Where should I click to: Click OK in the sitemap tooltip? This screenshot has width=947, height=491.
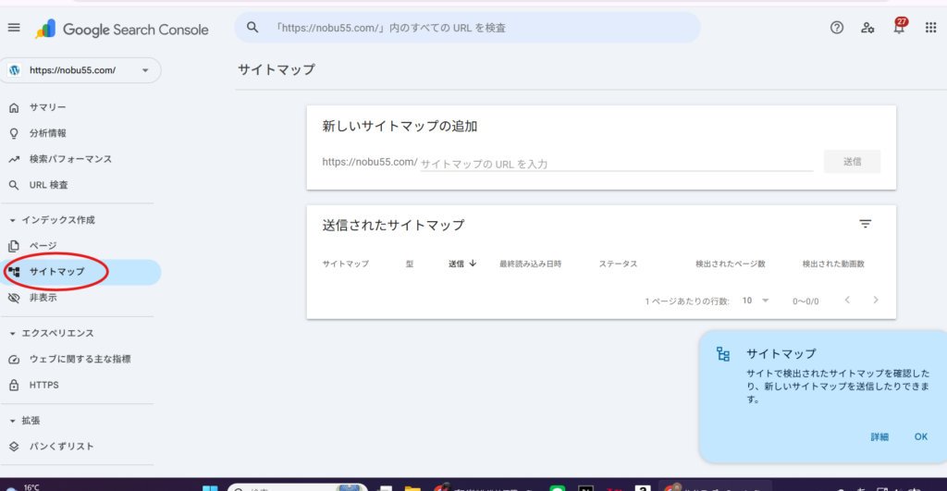click(x=920, y=436)
